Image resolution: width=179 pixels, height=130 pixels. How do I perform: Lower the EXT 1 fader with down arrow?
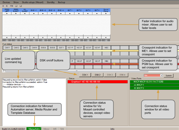70,37
